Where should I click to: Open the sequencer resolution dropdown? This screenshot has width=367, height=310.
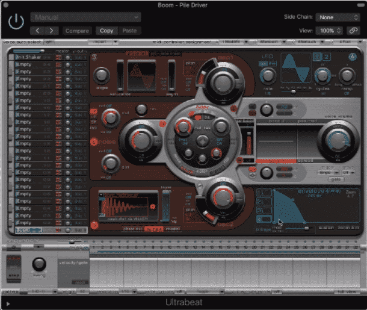[126, 292]
